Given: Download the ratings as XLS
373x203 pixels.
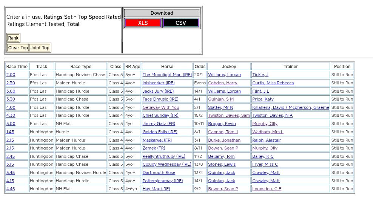Looking at the screenshot, I should click(143, 23).
